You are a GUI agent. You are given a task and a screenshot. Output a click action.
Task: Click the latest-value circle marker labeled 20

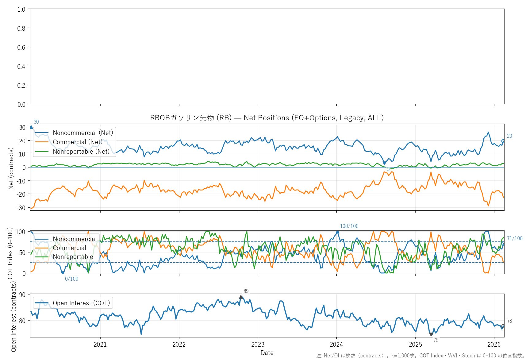tap(503, 141)
